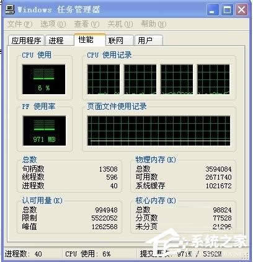Click the 进程数 value 40 in 总数 group
Screen dimensions: 253x262
point(113,186)
